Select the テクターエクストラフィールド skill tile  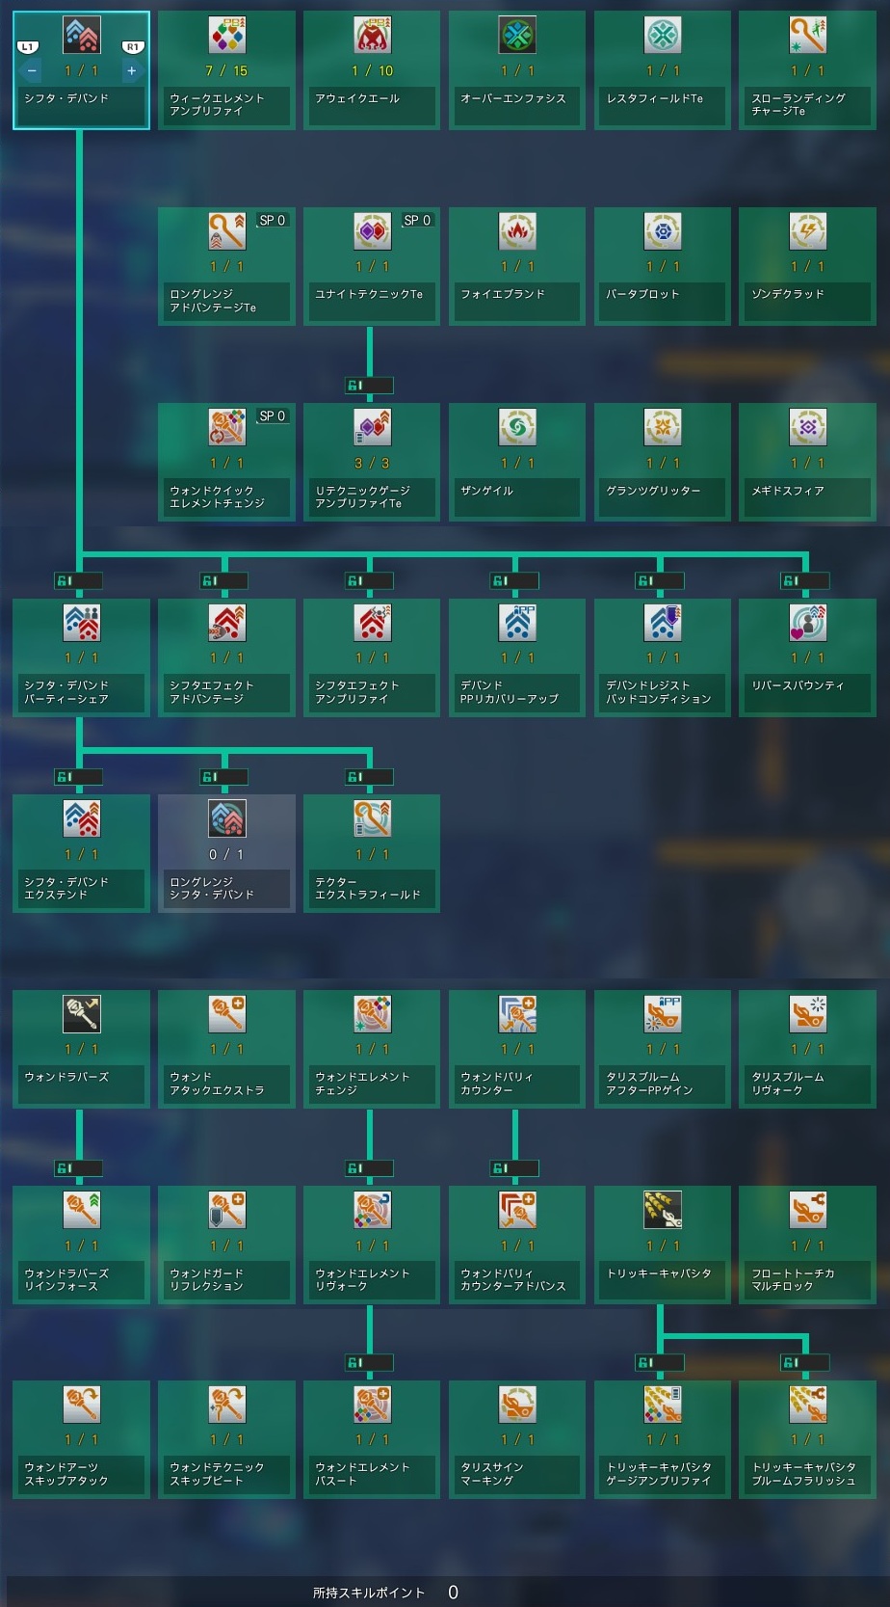tap(372, 852)
